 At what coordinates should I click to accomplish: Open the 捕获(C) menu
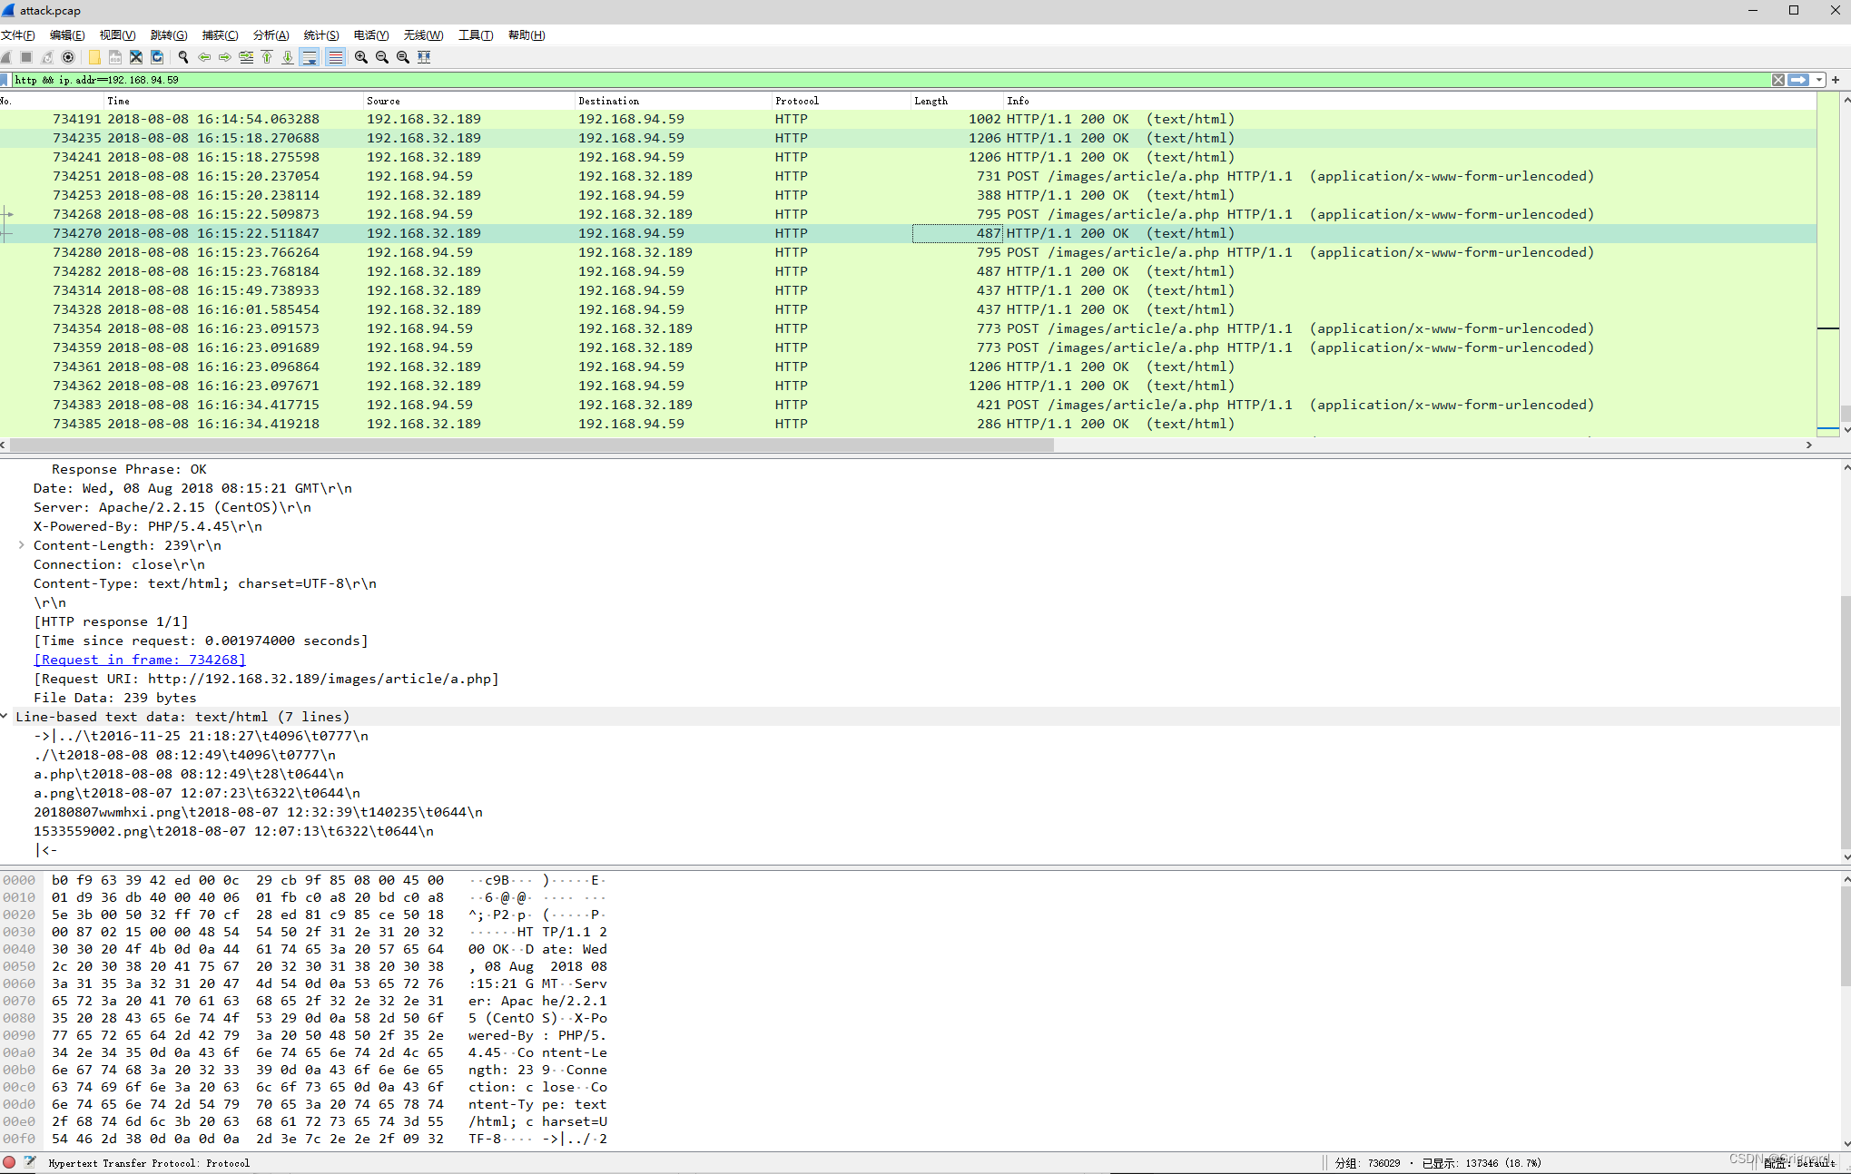(221, 35)
